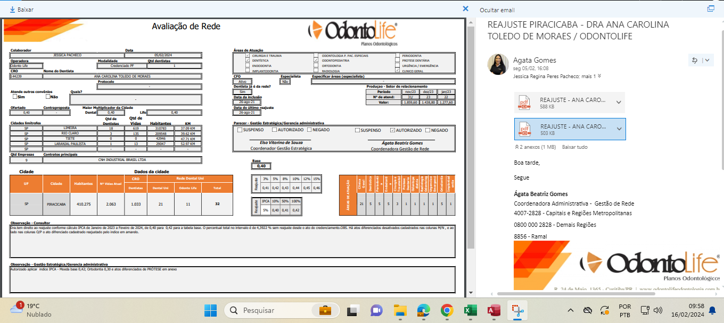Open clock showing 09:58 16/02/2024

coord(688,310)
